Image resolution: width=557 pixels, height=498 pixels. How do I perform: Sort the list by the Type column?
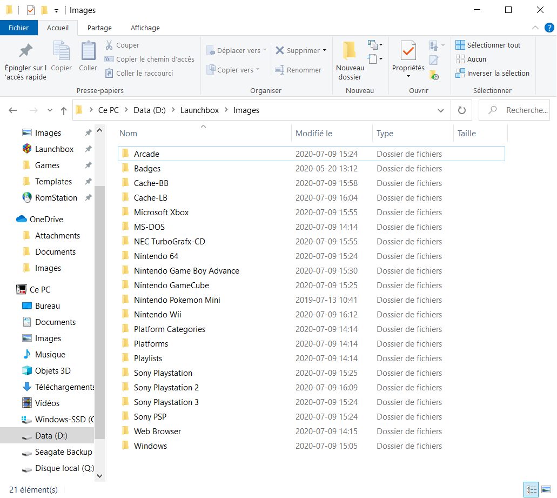click(x=413, y=134)
